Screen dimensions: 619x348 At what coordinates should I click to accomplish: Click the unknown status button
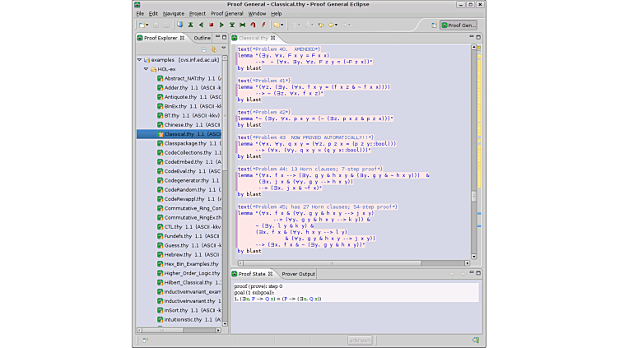pos(360,339)
